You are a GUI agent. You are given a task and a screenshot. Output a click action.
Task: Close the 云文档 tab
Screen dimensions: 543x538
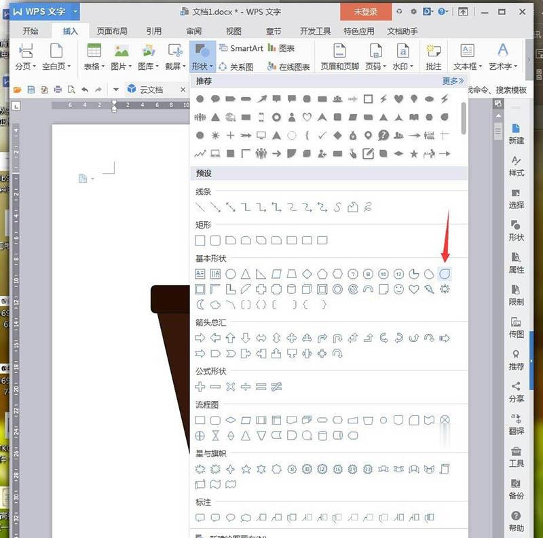(x=183, y=90)
